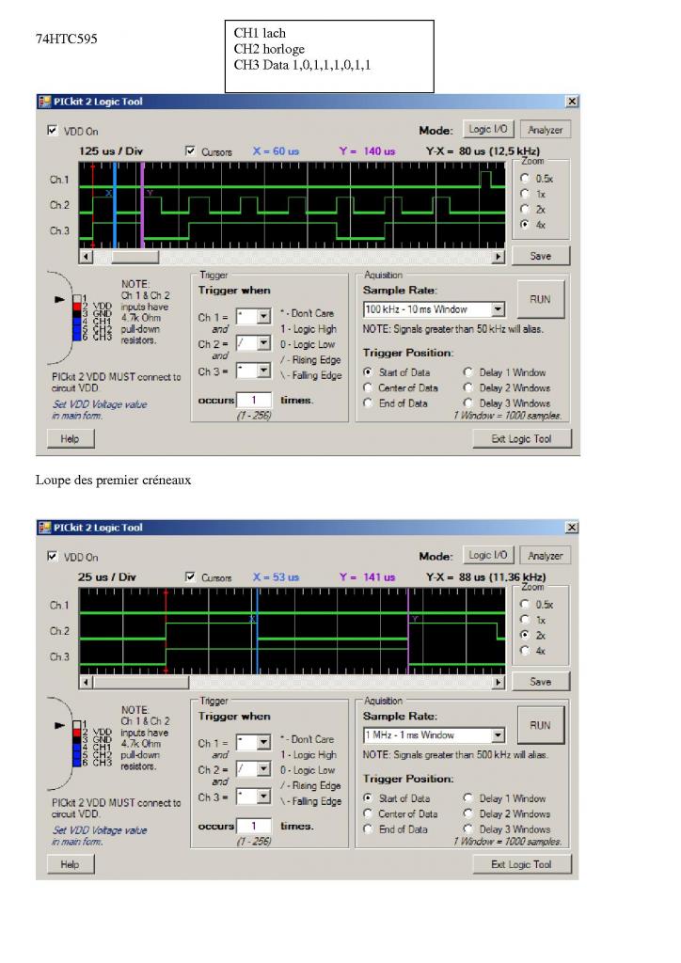
Task: Toggle the Cursors checkbox in the upper window
Action: [190, 150]
